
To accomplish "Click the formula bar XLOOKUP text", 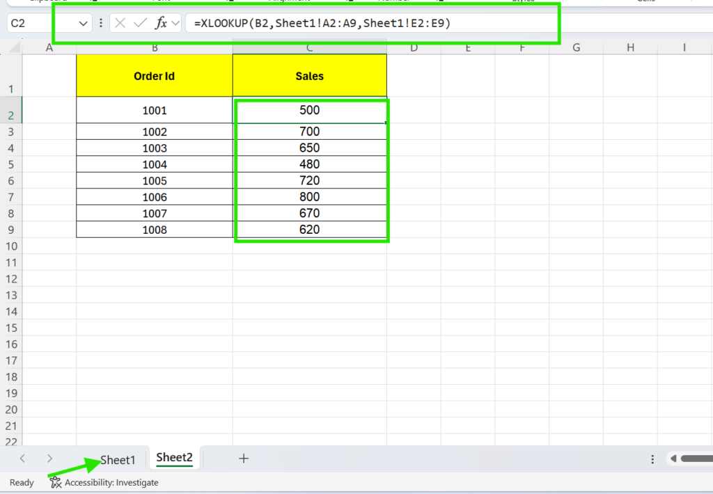I will click(322, 23).
